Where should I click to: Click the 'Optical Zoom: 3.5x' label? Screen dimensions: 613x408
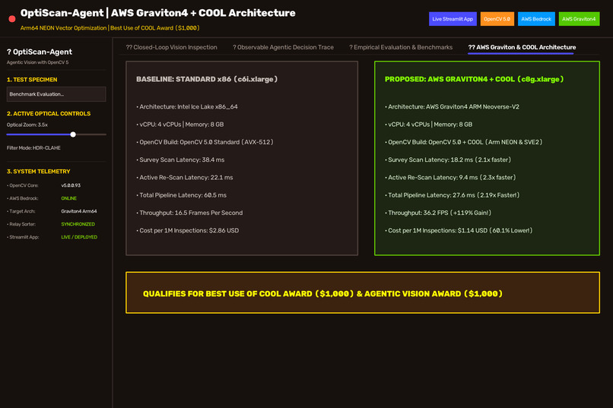(x=27, y=125)
